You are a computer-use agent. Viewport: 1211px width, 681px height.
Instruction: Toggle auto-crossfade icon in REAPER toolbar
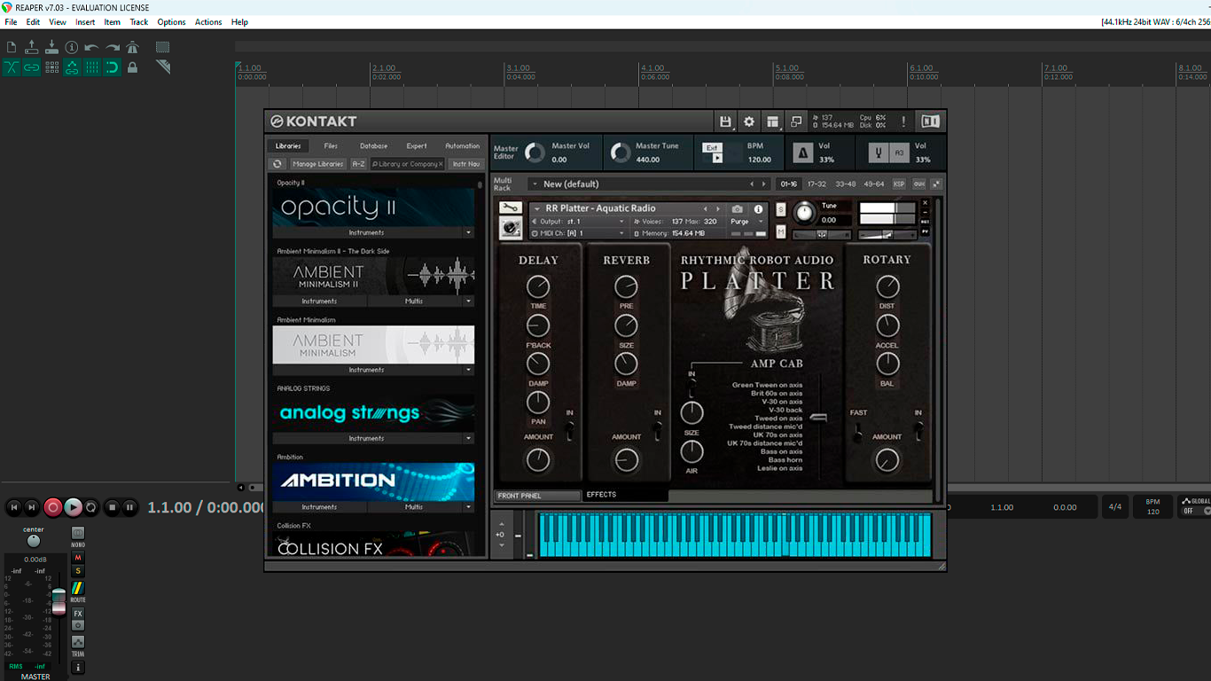[x=12, y=67]
